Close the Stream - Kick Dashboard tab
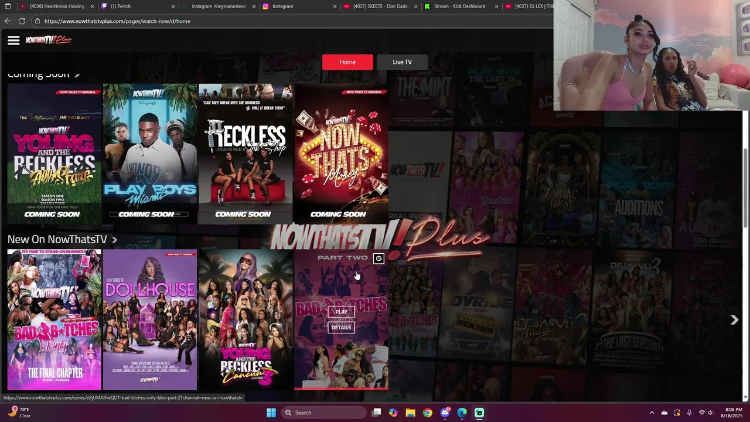Image resolution: width=750 pixels, height=422 pixels. click(x=496, y=6)
